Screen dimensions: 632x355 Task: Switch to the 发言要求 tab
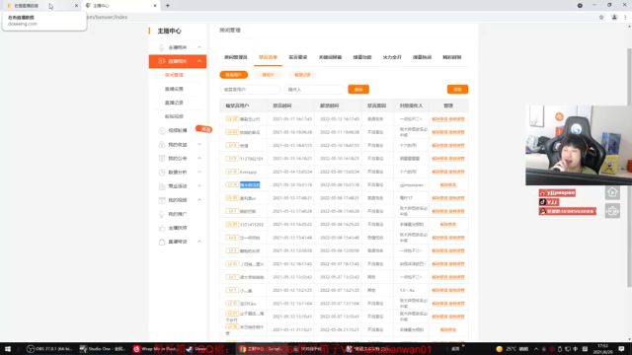coord(298,57)
